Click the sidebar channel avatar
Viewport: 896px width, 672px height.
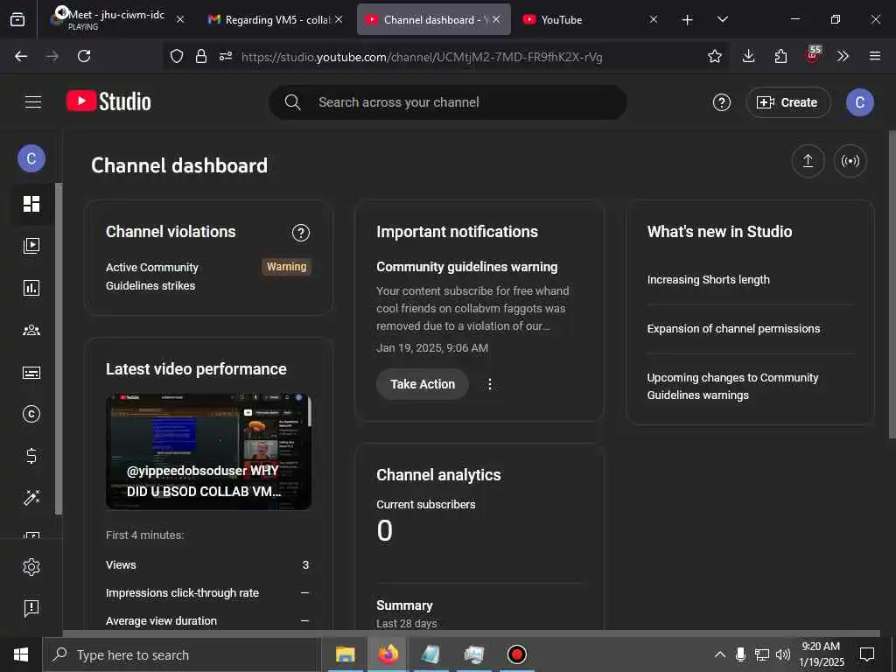(x=31, y=158)
